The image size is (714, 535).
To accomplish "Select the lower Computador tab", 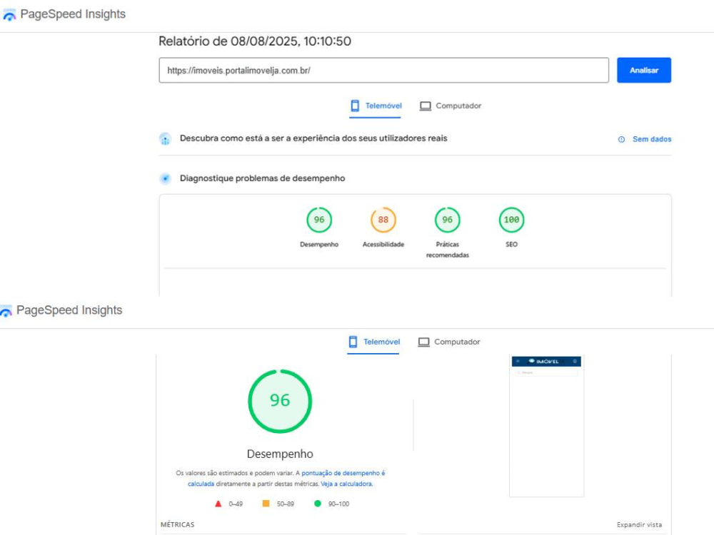I will click(x=448, y=342).
